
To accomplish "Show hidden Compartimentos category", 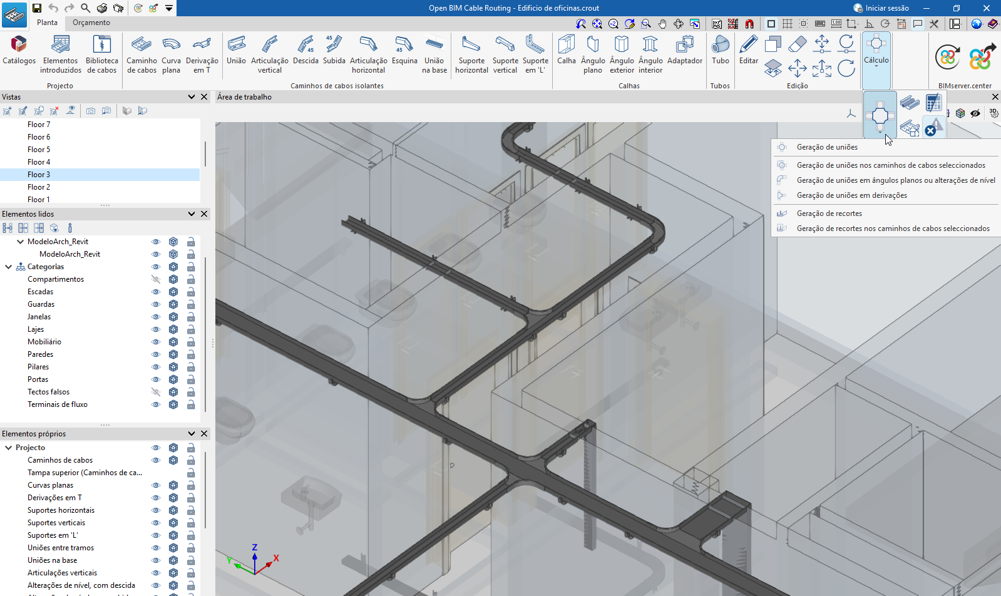I will (156, 279).
